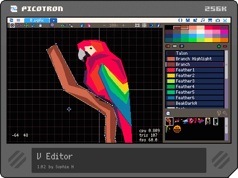
Task: Select the magenta palette swatch
Action: pyautogui.click(x=225, y=32)
